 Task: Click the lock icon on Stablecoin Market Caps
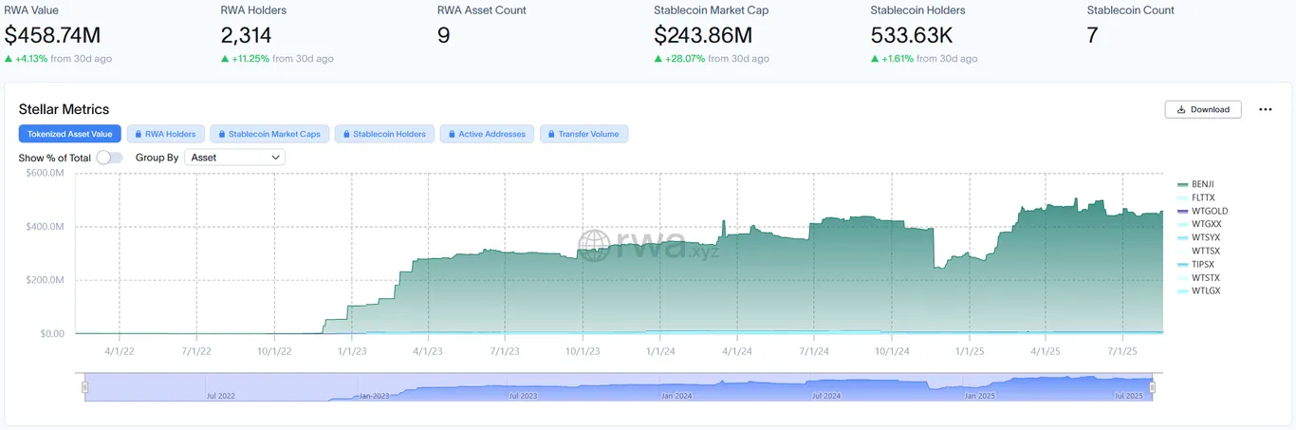[x=221, y=134]
